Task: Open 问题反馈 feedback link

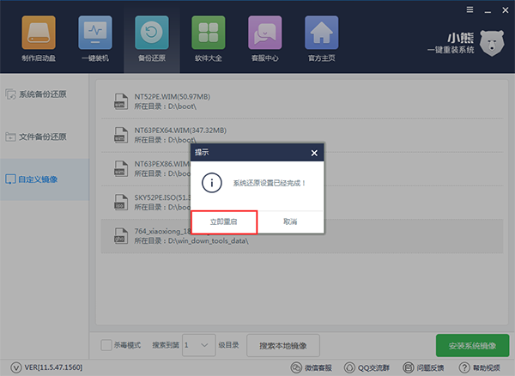Action: (423, 367)
